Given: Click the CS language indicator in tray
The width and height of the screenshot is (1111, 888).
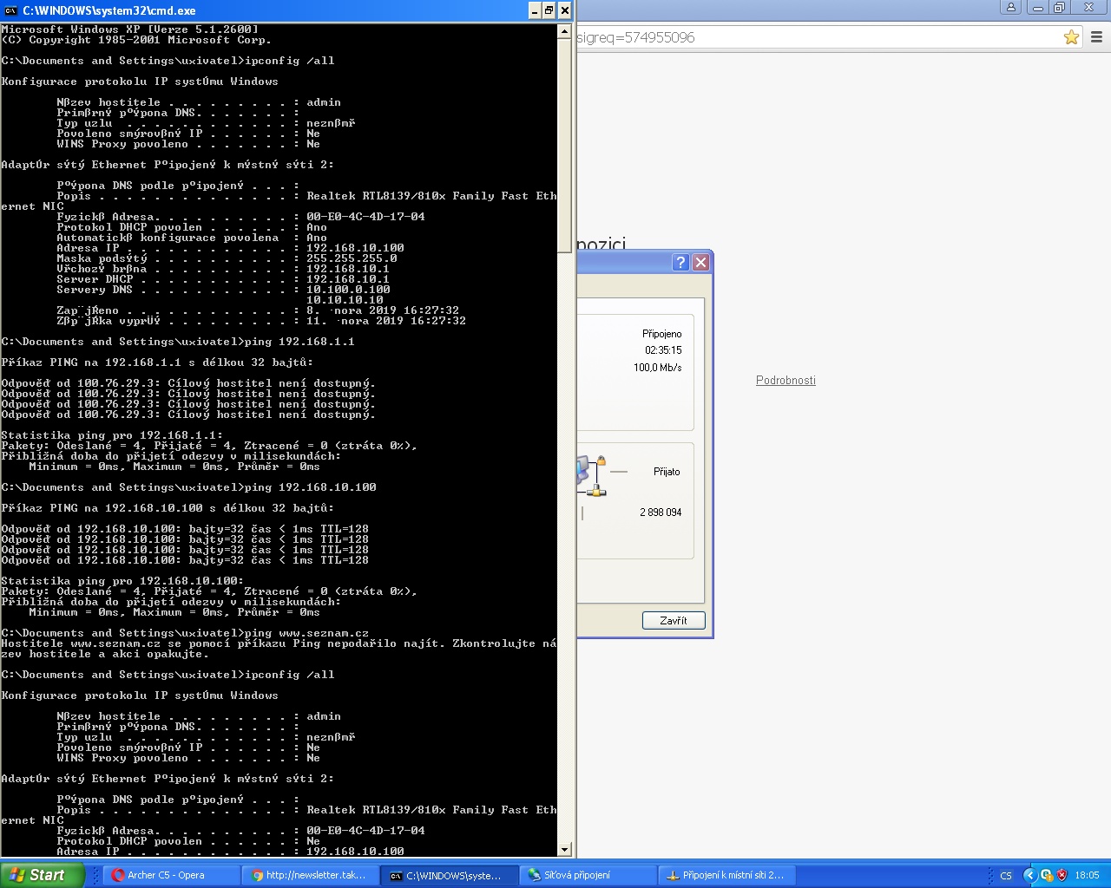Looking at the screenshot, I should click(x=1006, y=875).
